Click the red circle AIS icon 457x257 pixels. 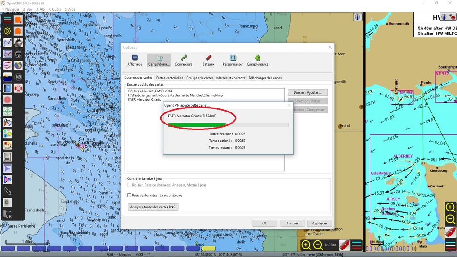[7, 99]
